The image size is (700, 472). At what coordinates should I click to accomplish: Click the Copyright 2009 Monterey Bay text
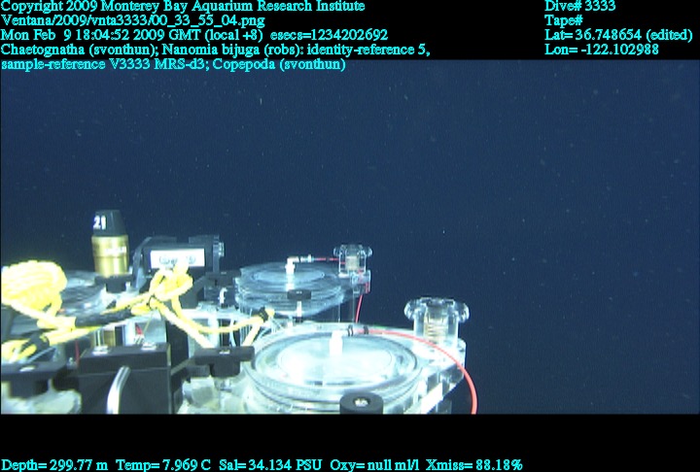click(x=183, y=7)
